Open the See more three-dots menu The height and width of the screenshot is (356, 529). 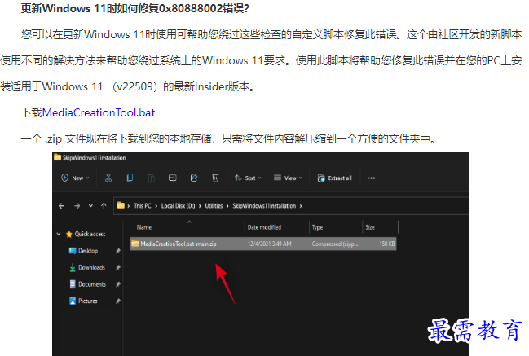(x=371, y=178)
